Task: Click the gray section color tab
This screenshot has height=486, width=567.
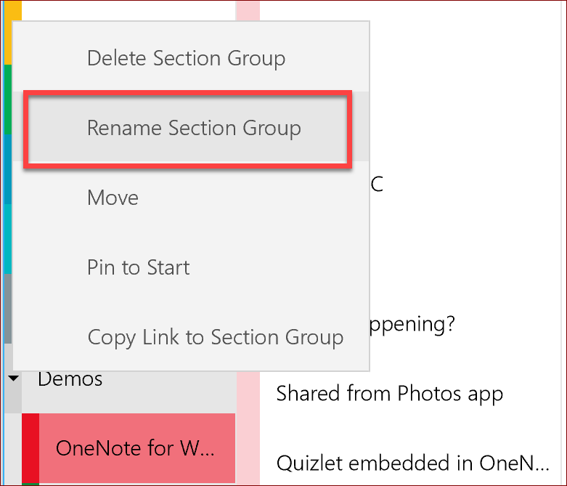Action: [x=8, y=308]
